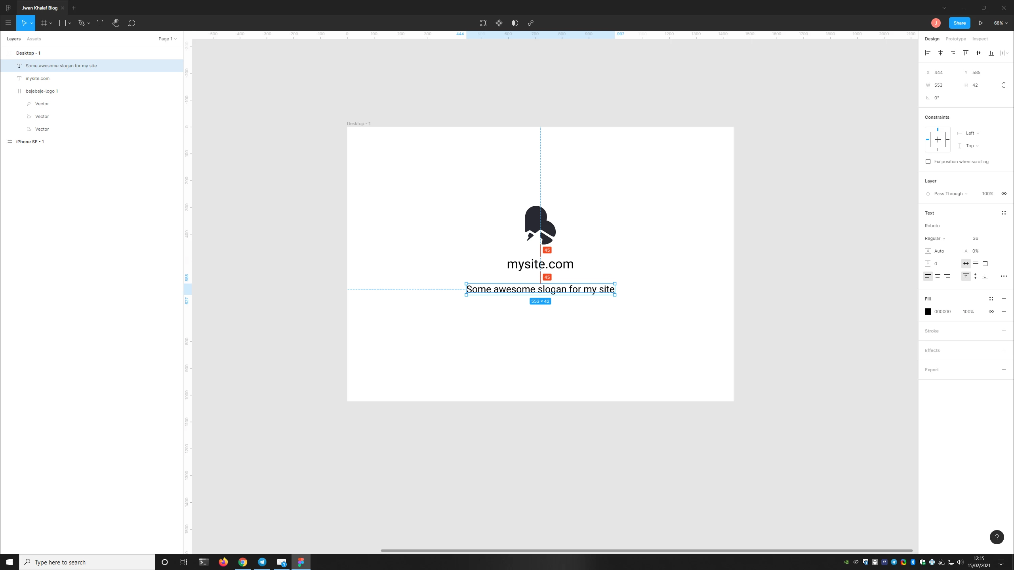This screenshot has height=570, width=1014.
Task: Switch to the Assets tab
Action: click(34, 39)
